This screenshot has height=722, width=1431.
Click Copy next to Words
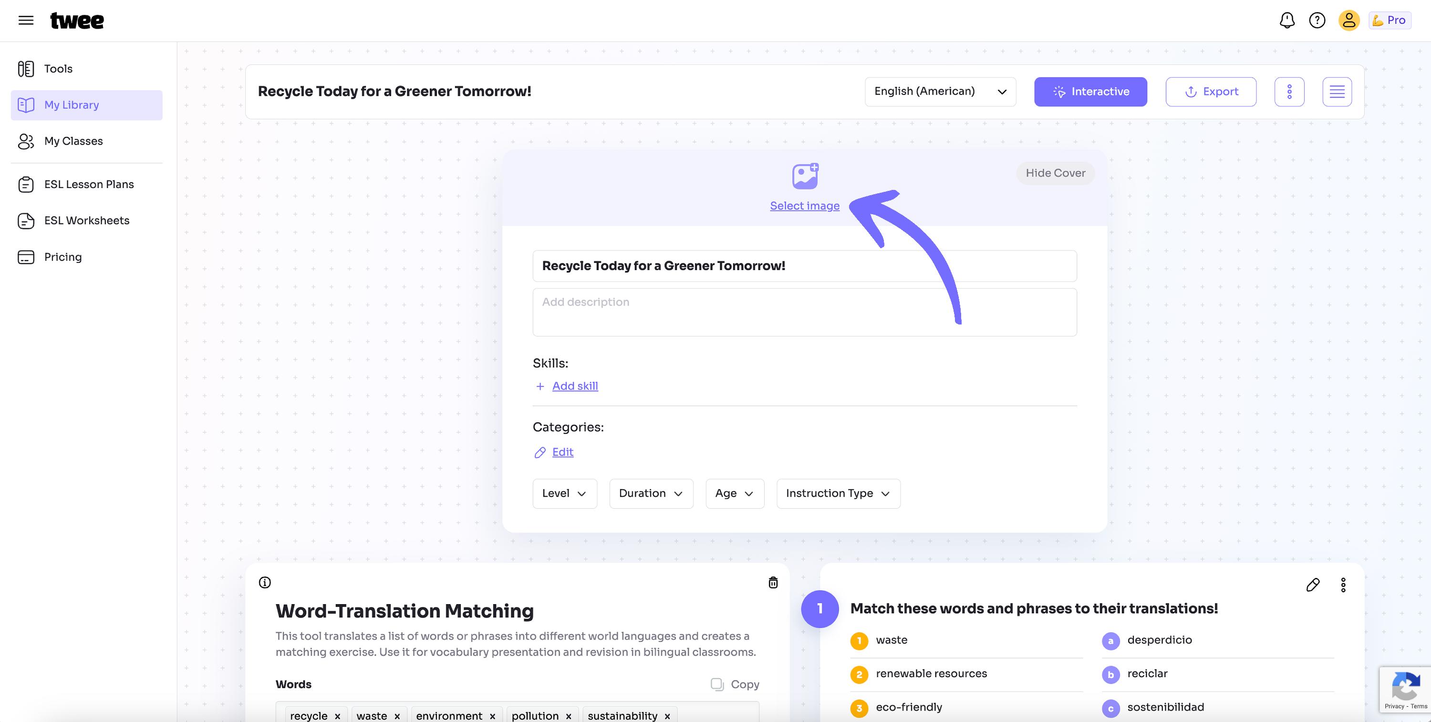click(x=735, y=685)
